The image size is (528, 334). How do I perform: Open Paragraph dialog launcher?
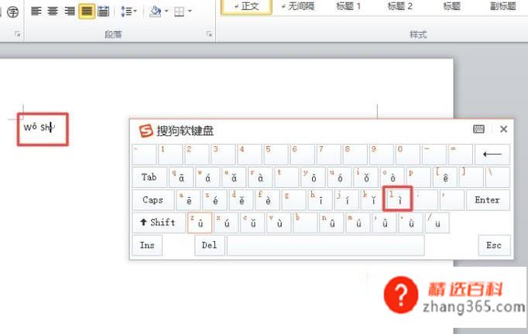click(x=209, y=34)
